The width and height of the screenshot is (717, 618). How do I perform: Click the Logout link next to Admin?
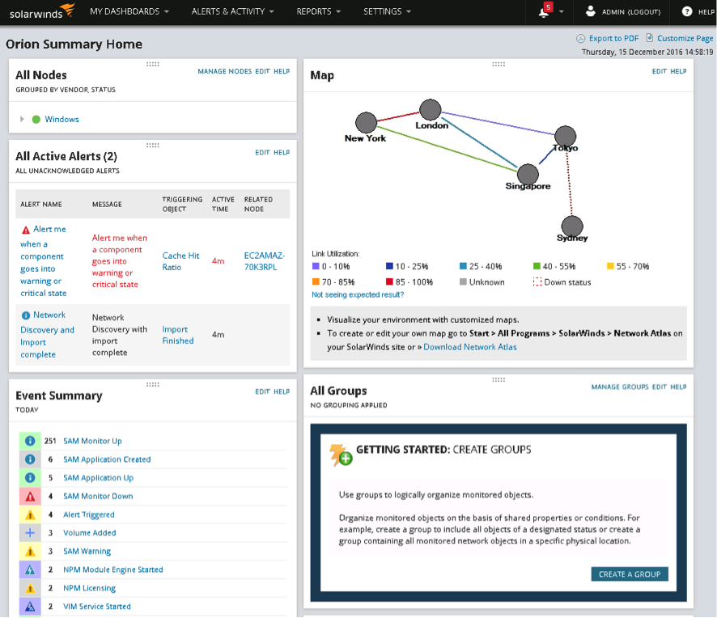[x=644, y=12]
